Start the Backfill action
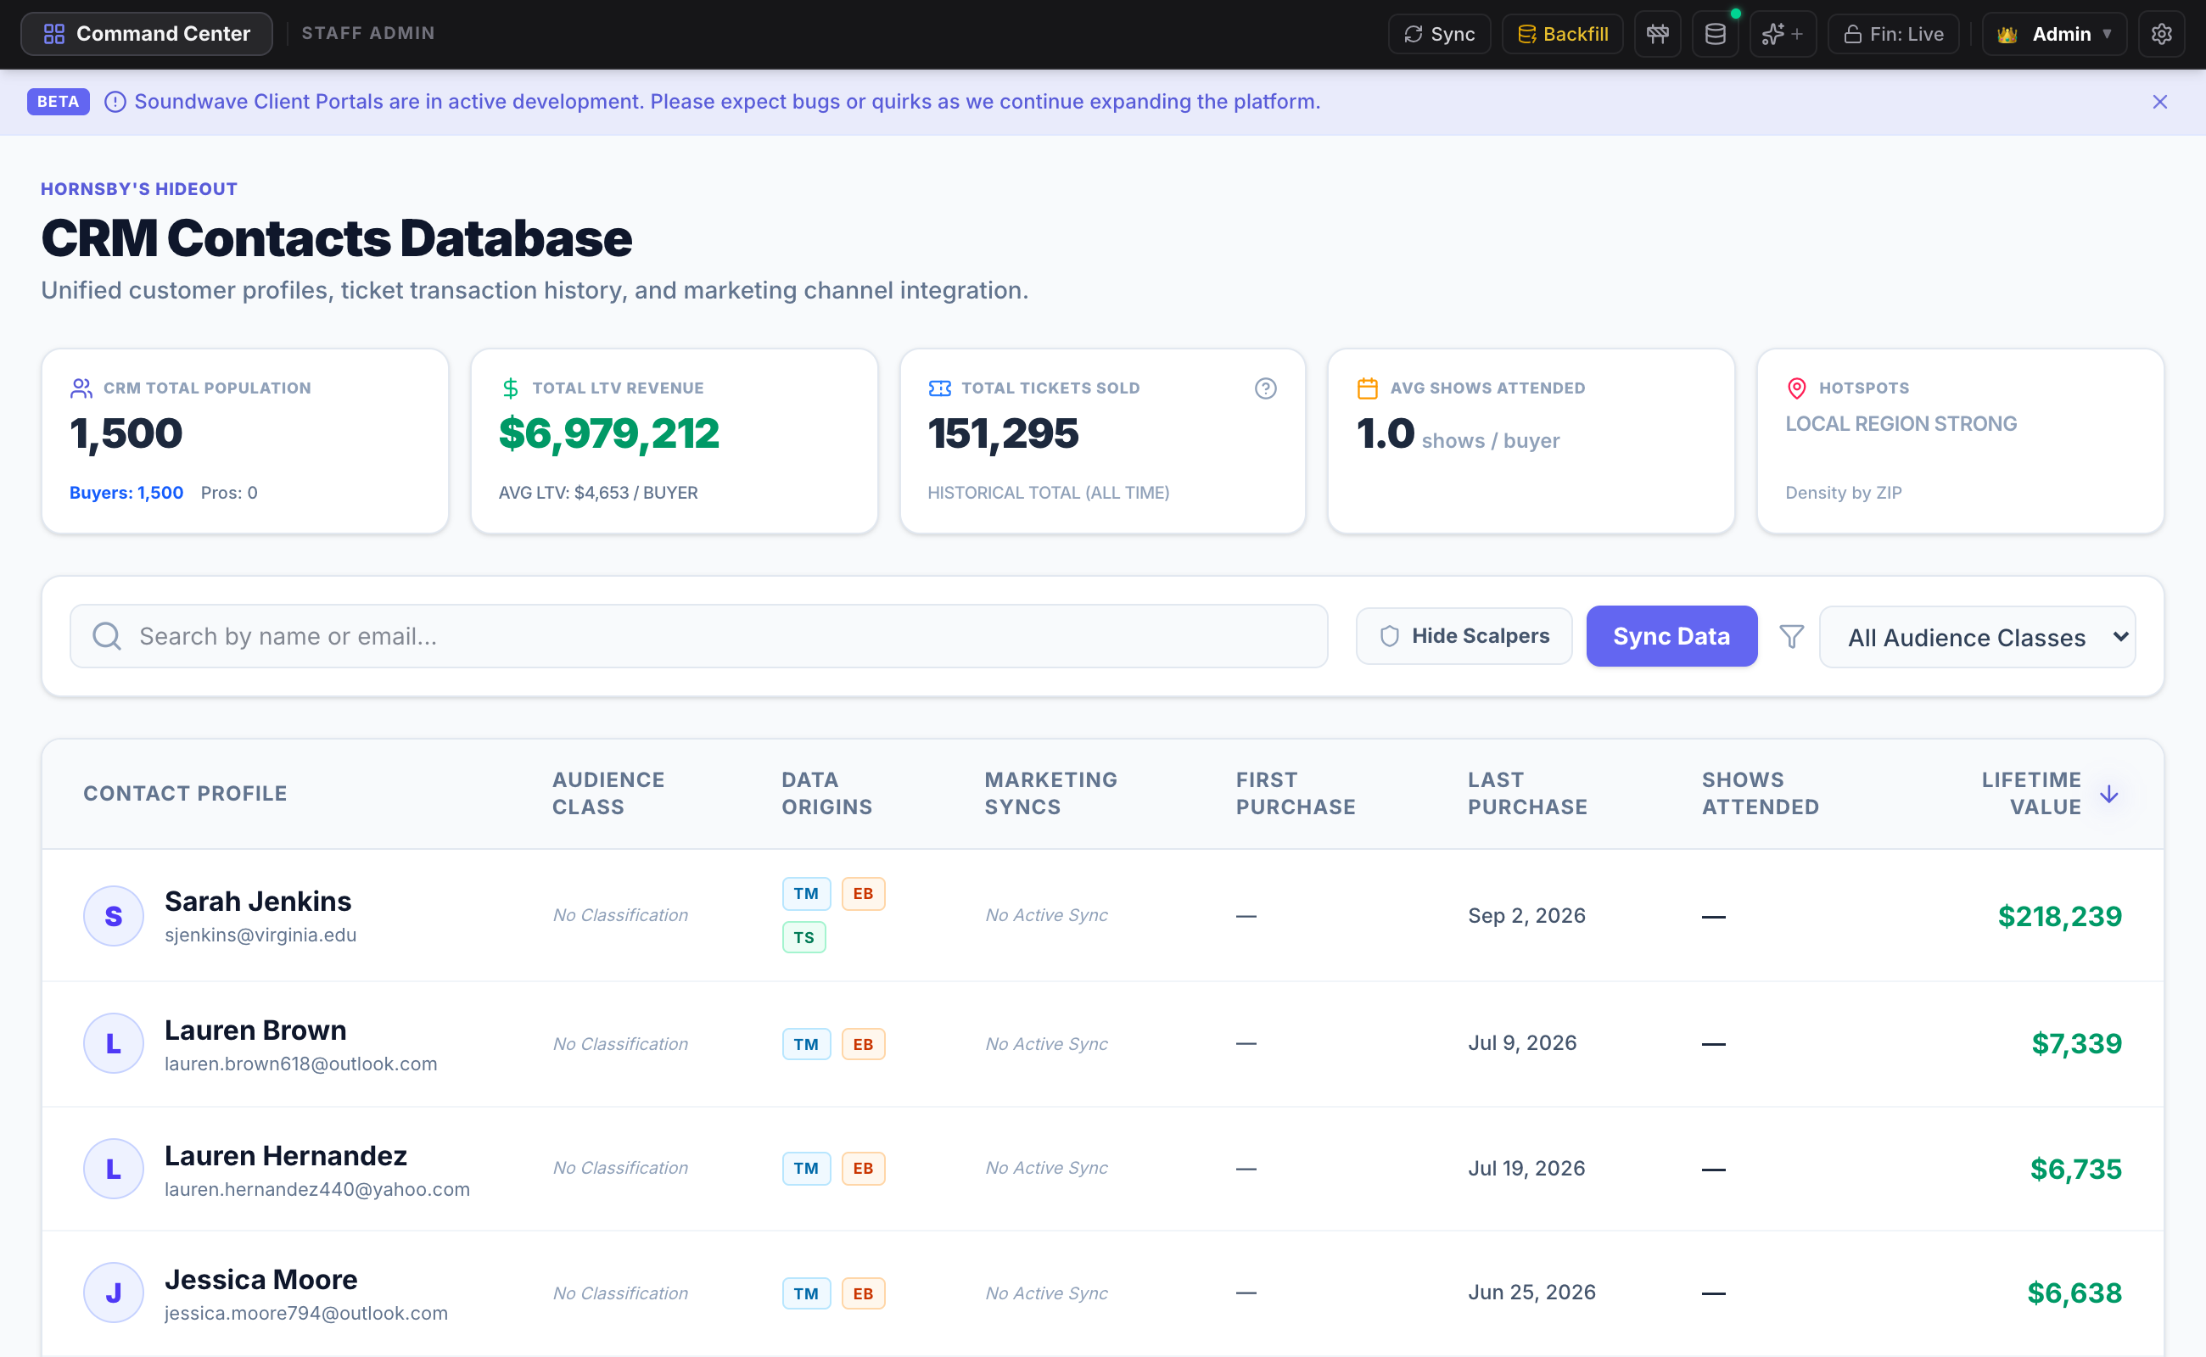Image resolution: width=2206 pixels, height=1357 pixels. pyautogui.click(x=1562, y=34)
